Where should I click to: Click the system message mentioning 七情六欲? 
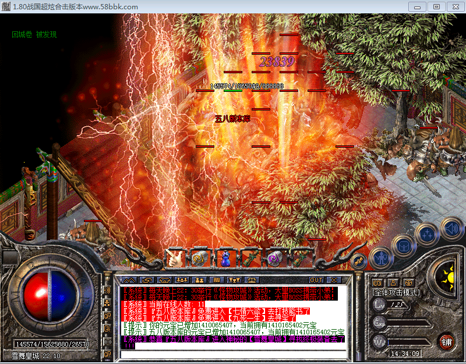tap(216, 311)
